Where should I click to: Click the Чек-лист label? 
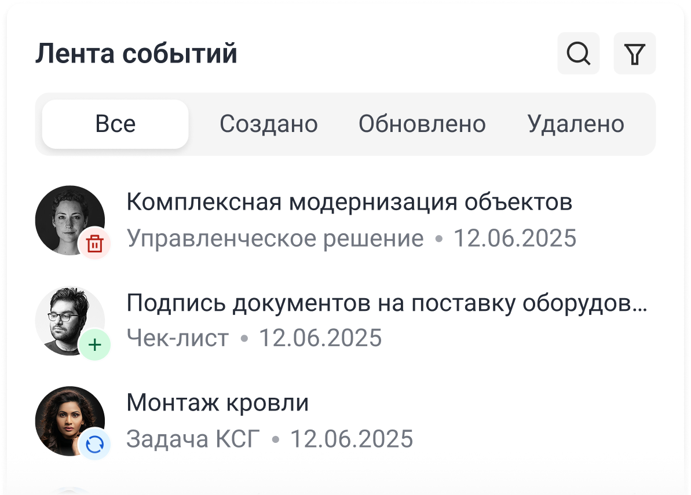point(177,338)
